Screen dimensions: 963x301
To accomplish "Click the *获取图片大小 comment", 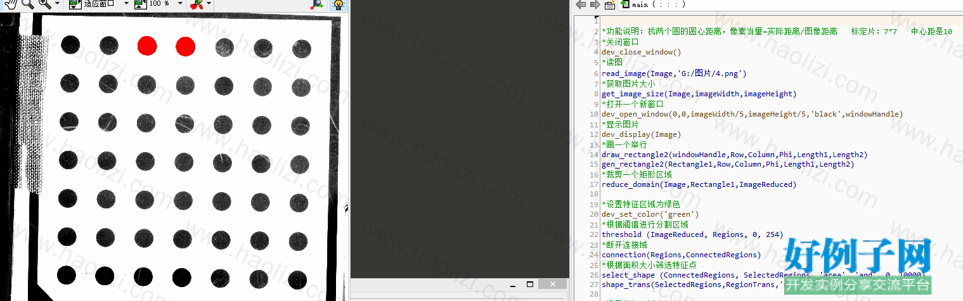I will pos(628,84).
